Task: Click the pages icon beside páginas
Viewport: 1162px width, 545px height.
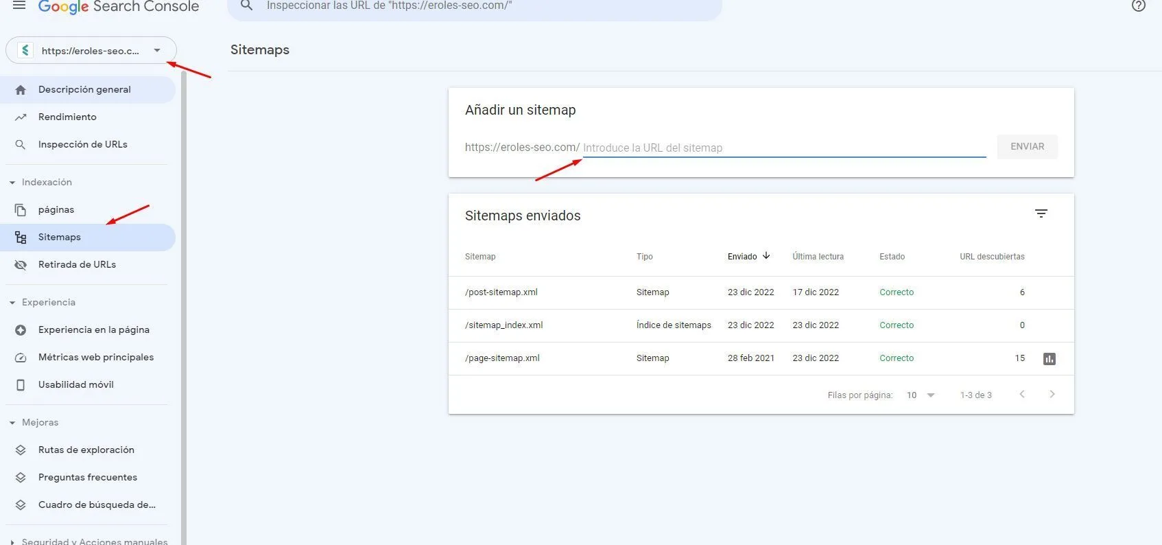Action: point(21,210)
